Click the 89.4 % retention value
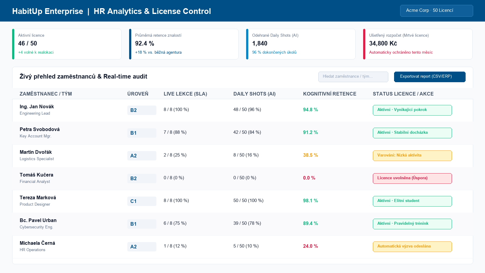The height and width of the screenshot is (273, 485). (x=310, y=224)
